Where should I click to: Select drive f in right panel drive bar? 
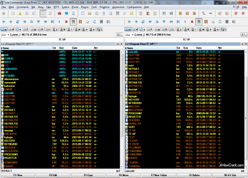click(x=150, y=29)
